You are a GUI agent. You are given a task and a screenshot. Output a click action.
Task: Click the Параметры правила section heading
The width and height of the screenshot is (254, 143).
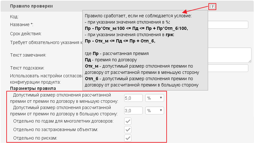pyautogui.click(x=33, y=88)
